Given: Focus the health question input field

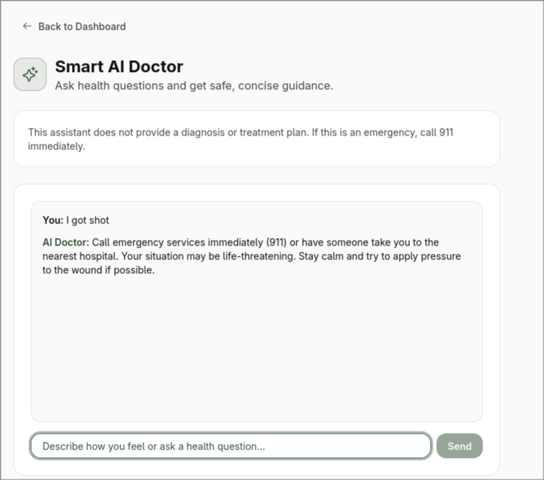Looking at the screenshot, I should coord(230,446).
